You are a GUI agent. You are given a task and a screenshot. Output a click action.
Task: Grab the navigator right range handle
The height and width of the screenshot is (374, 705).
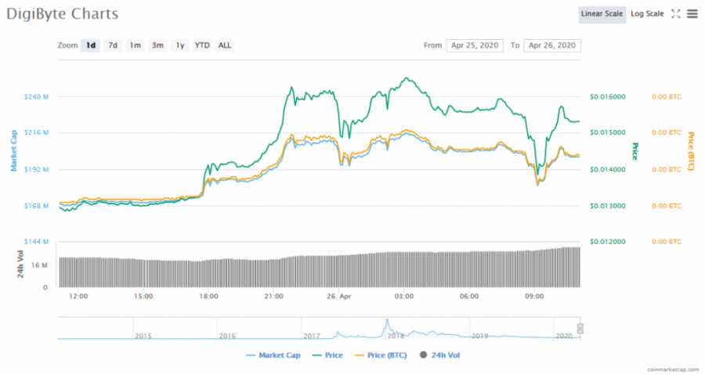tap(580, 329)
